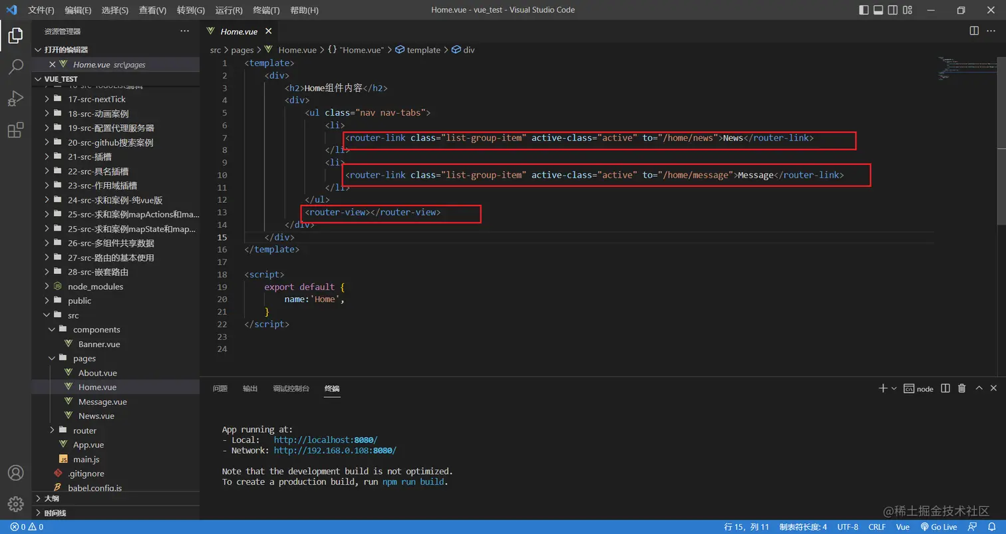
Task: Click the Vue language mode indicator
Action: (903, 527)
